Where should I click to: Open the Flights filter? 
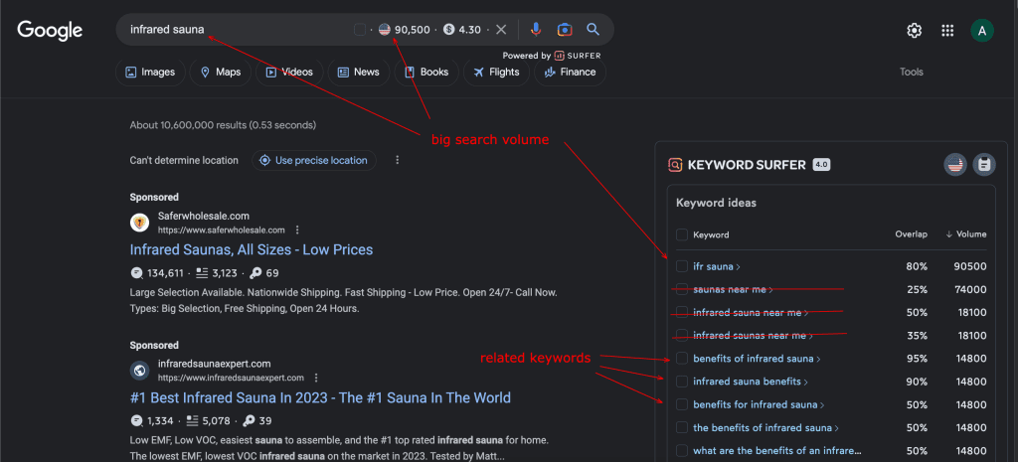click(x=497, y=72)
